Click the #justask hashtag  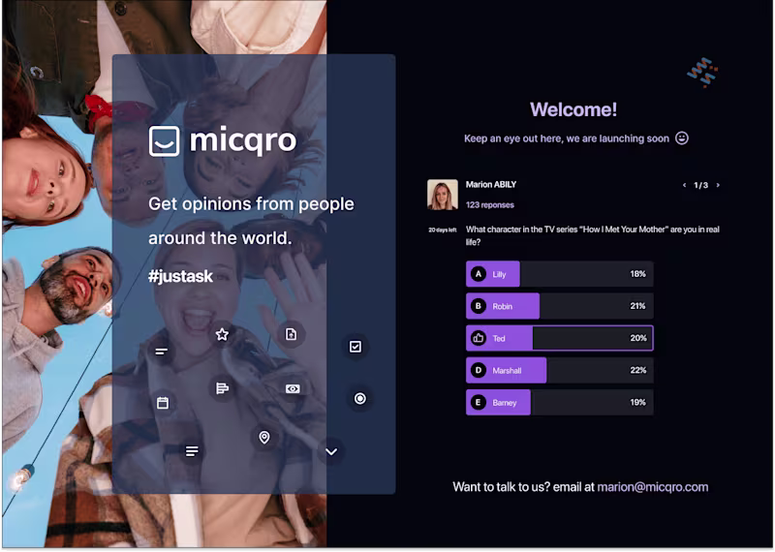[180, 276]
